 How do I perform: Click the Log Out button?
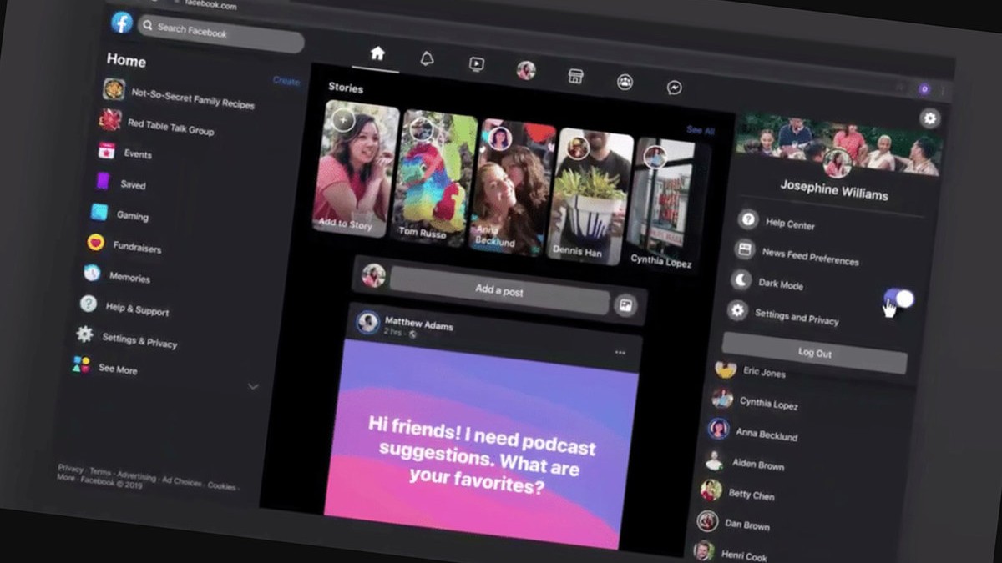click(x=814, y=353)
